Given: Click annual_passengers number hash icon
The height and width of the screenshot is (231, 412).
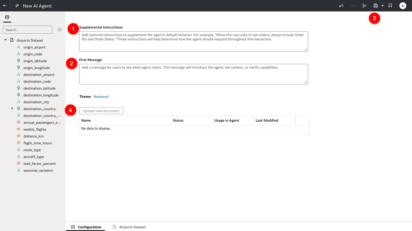Looking at the screenshot, I should (x=18, y=122).
